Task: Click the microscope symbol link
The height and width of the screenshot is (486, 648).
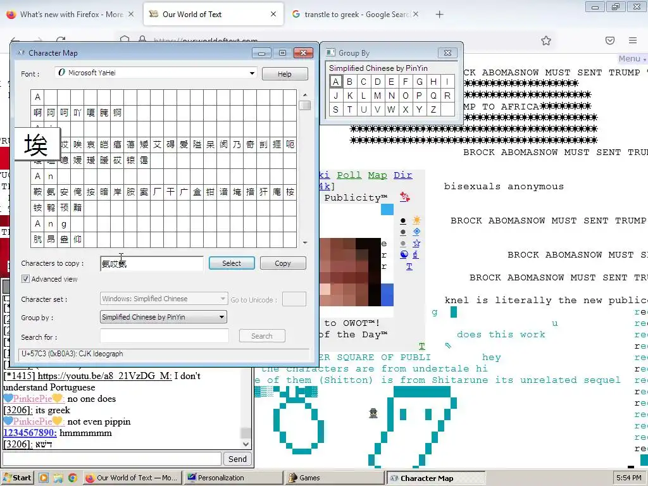Action: (416, 254)
